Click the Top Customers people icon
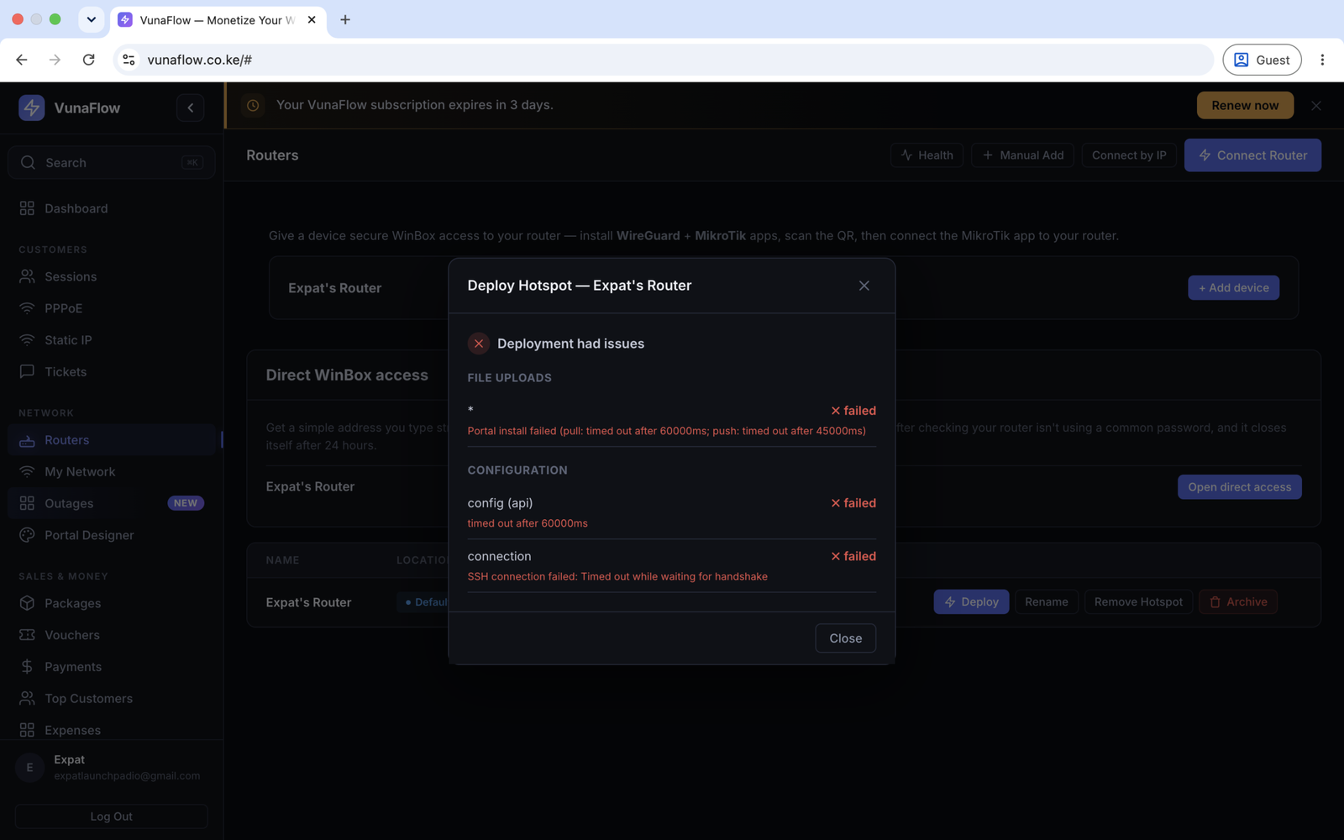Image resolution: width=1344 pixels, height=840 pixels. [x=27, y=699]
